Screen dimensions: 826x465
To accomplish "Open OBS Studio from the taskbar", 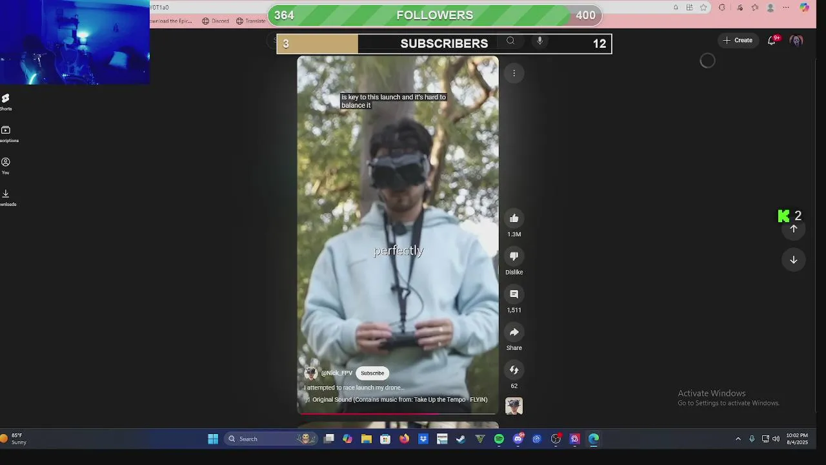I will 556,439.
